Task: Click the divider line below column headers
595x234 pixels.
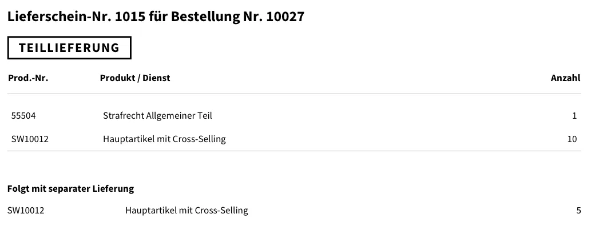Action: point(294,94)
